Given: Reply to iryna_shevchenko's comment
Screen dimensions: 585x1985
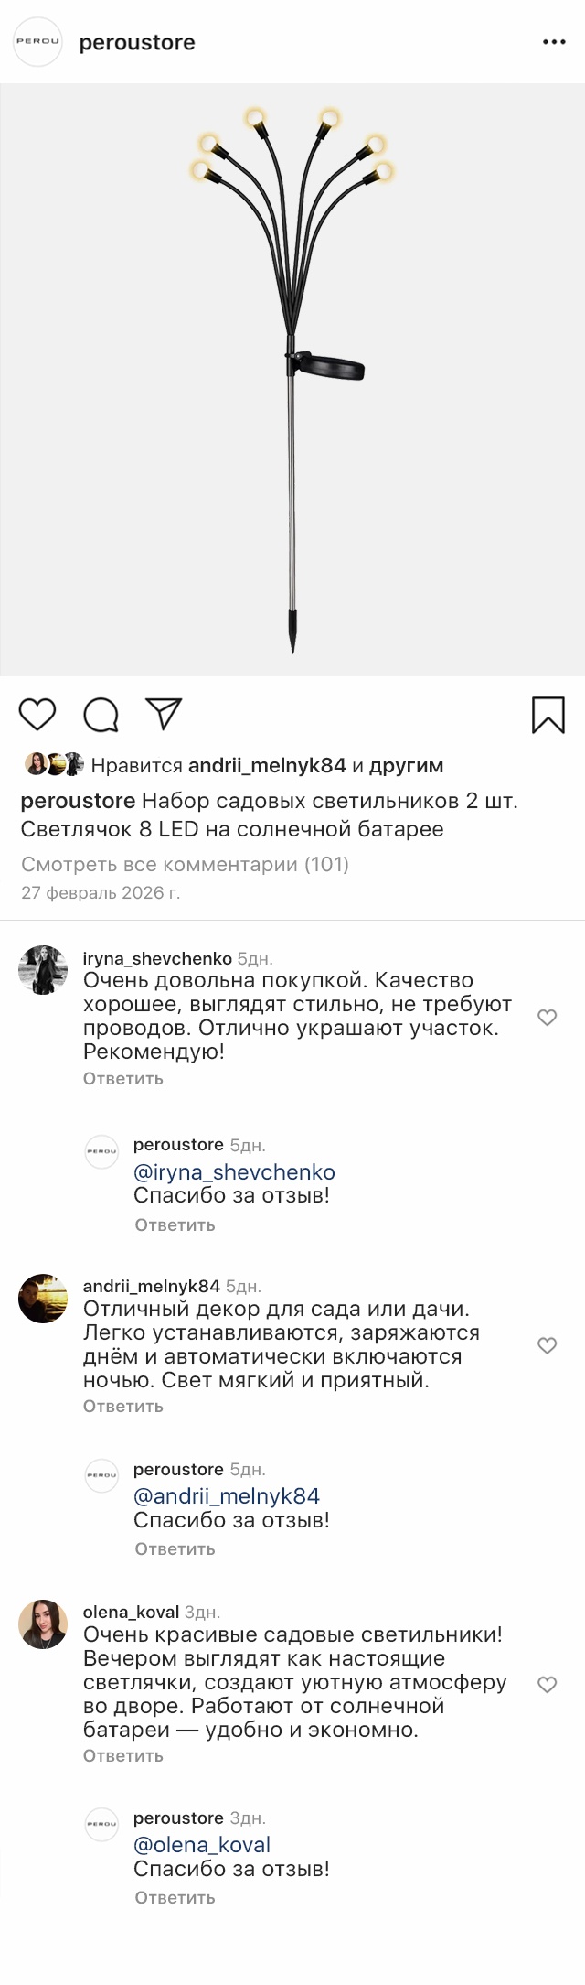Looking at the screenshot, I should click(123, 1078).
